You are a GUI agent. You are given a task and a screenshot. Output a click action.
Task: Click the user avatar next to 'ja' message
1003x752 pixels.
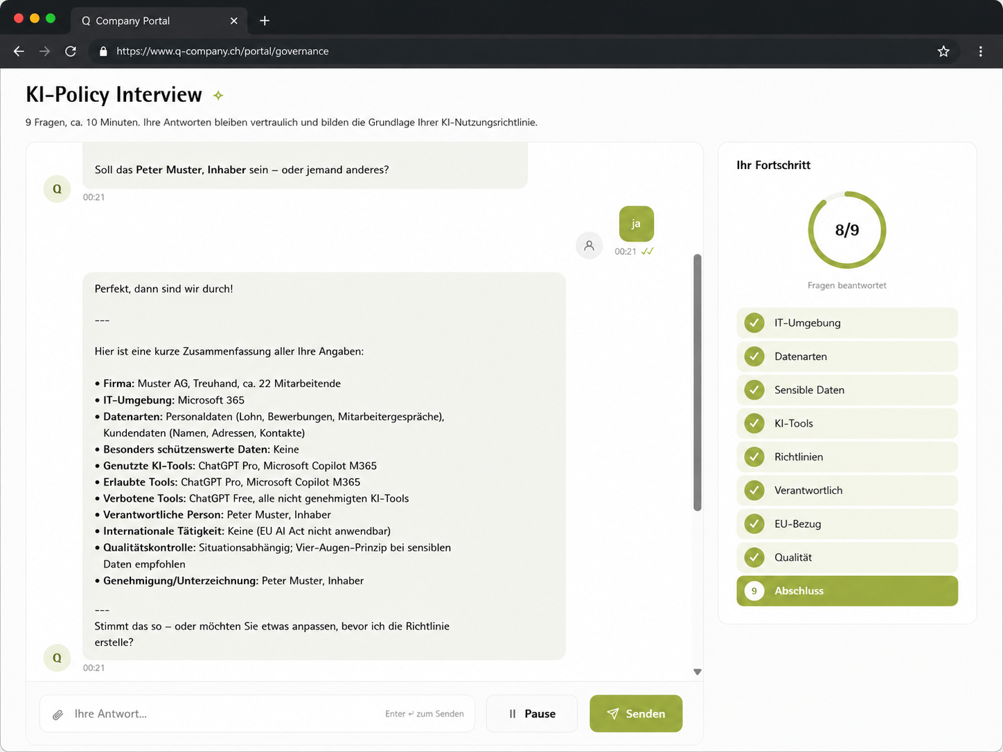[589, 245]
